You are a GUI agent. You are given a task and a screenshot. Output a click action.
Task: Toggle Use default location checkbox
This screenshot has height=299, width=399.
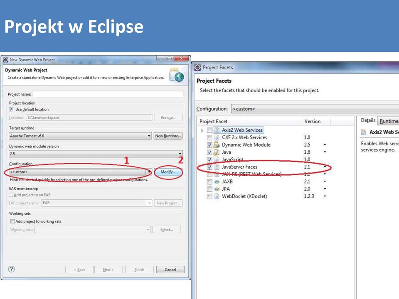(x=11, y=109)
